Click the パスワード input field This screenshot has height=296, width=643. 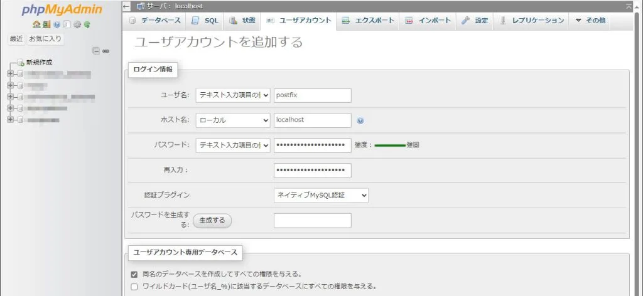click(313, 145)
